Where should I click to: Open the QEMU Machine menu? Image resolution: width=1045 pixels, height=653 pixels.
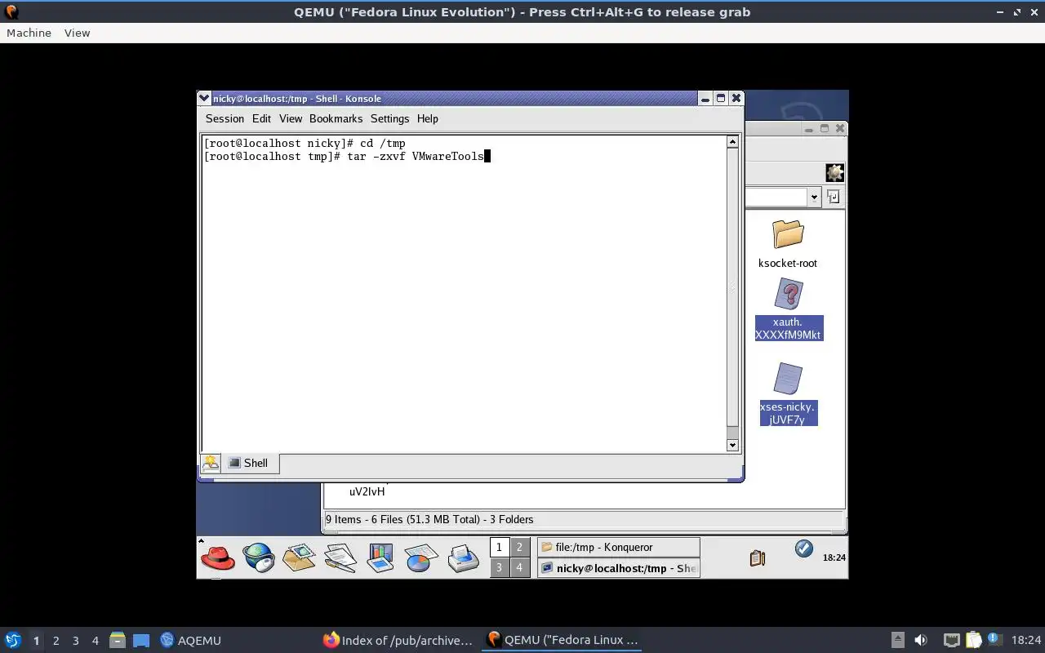[x=29, y=33]
